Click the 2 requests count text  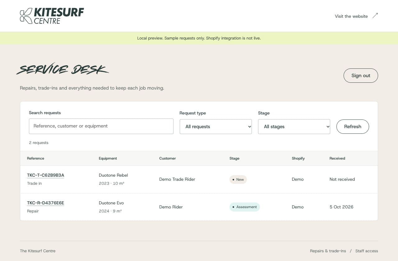pyautogui.click(x=39, y=143)
